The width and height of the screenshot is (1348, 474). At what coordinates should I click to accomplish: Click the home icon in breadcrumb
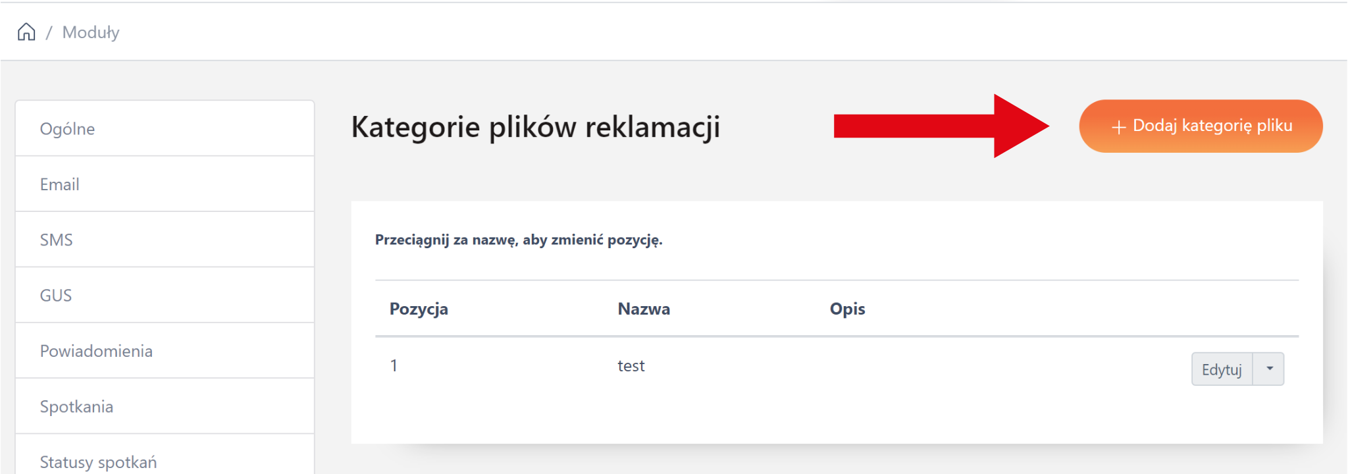(26, 32)
